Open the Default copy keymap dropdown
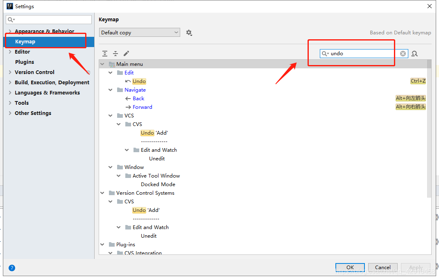Viewport: 439px width, 279px height. point(139,32)
